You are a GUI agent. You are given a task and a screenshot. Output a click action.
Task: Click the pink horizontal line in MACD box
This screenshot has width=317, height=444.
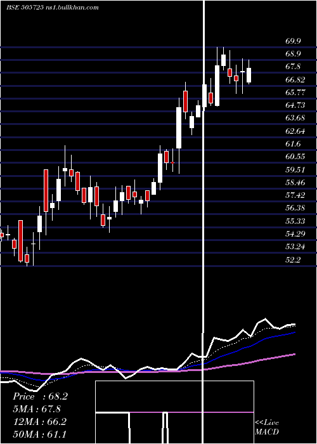tap(191, 412)
